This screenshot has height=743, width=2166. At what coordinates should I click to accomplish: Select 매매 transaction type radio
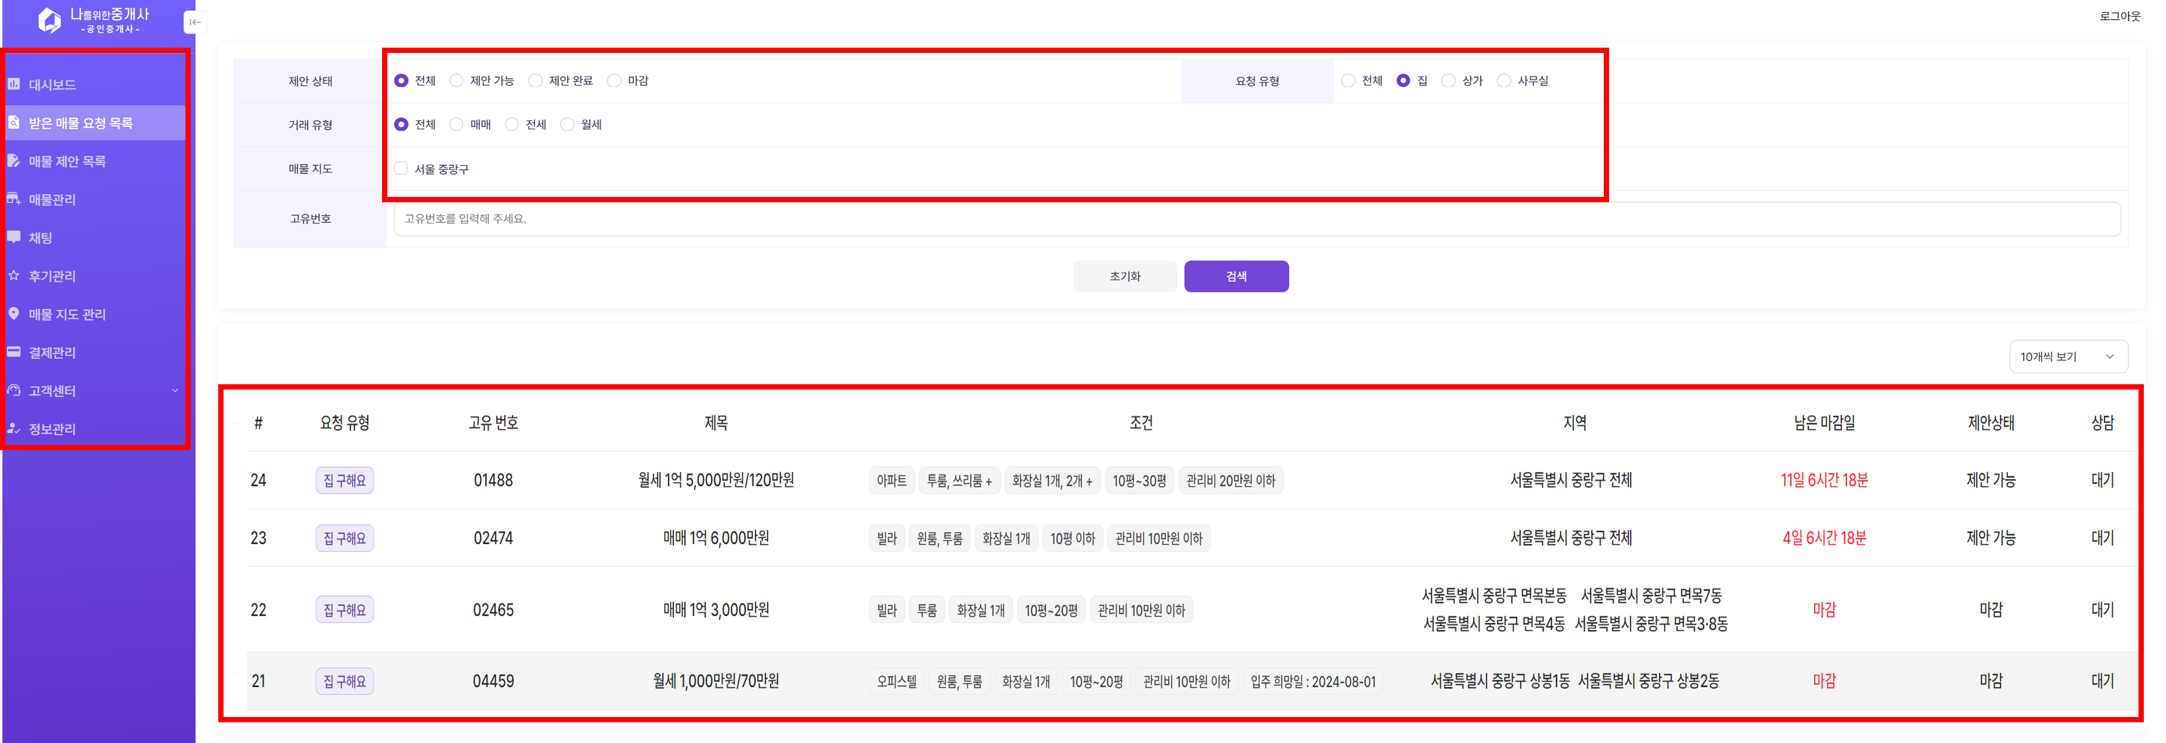pos(457,124)
